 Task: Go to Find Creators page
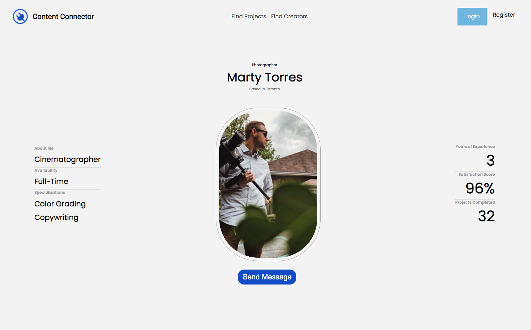(289, 16)
